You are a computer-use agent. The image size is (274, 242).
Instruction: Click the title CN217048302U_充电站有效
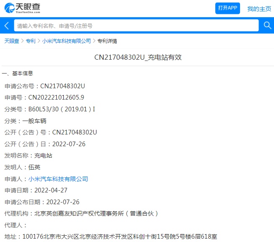pyautogui.click(x=138, y=57)
